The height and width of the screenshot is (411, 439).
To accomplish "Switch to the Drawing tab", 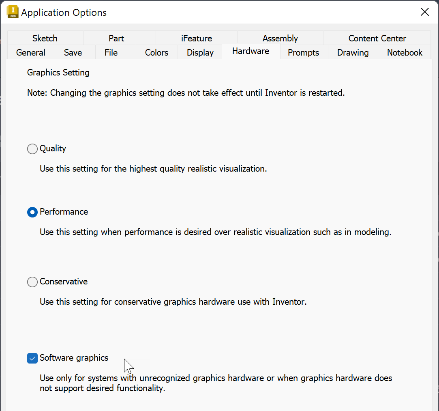I will (353, 52).
